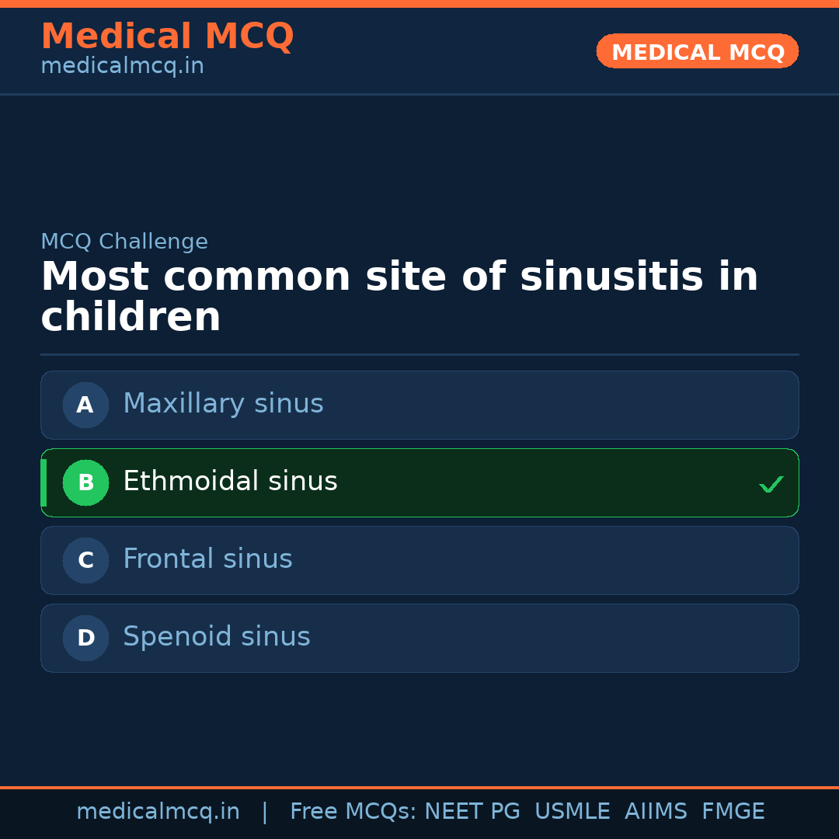Click the MCQ Challenge label
The image size is (839, 839).
(x=124, y=242)
